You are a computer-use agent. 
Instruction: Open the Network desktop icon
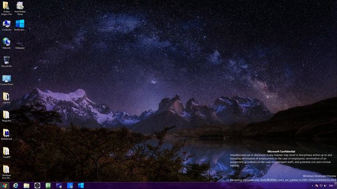(6, 43)
